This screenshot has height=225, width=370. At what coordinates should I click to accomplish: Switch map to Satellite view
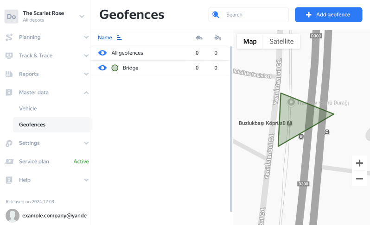coord(281,42)
